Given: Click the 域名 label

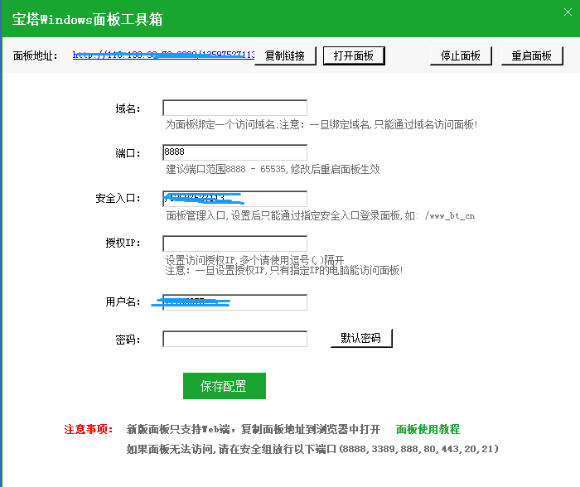Looking at the screenshot, I should click(128, 108).
